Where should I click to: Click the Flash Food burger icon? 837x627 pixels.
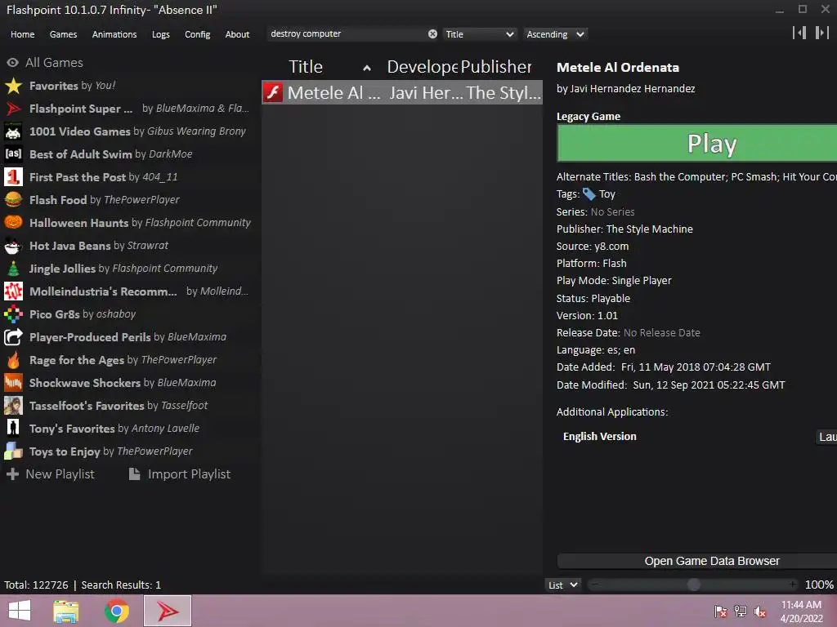click(13, 200)
